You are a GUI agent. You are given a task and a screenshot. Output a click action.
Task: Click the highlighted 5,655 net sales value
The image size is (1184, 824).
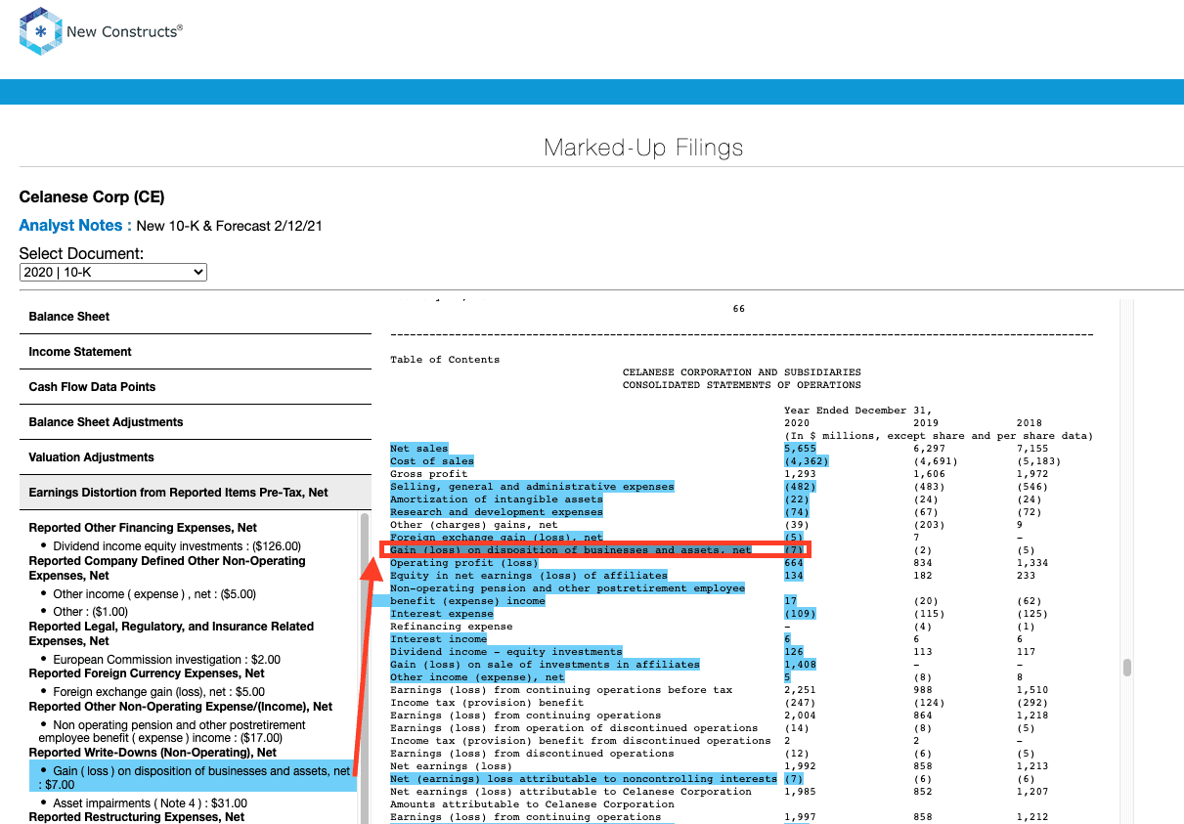(x=800, y=449)
